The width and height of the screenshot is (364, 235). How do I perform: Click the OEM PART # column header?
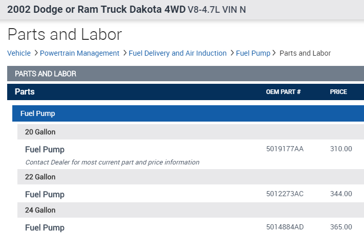click(283, 92)
